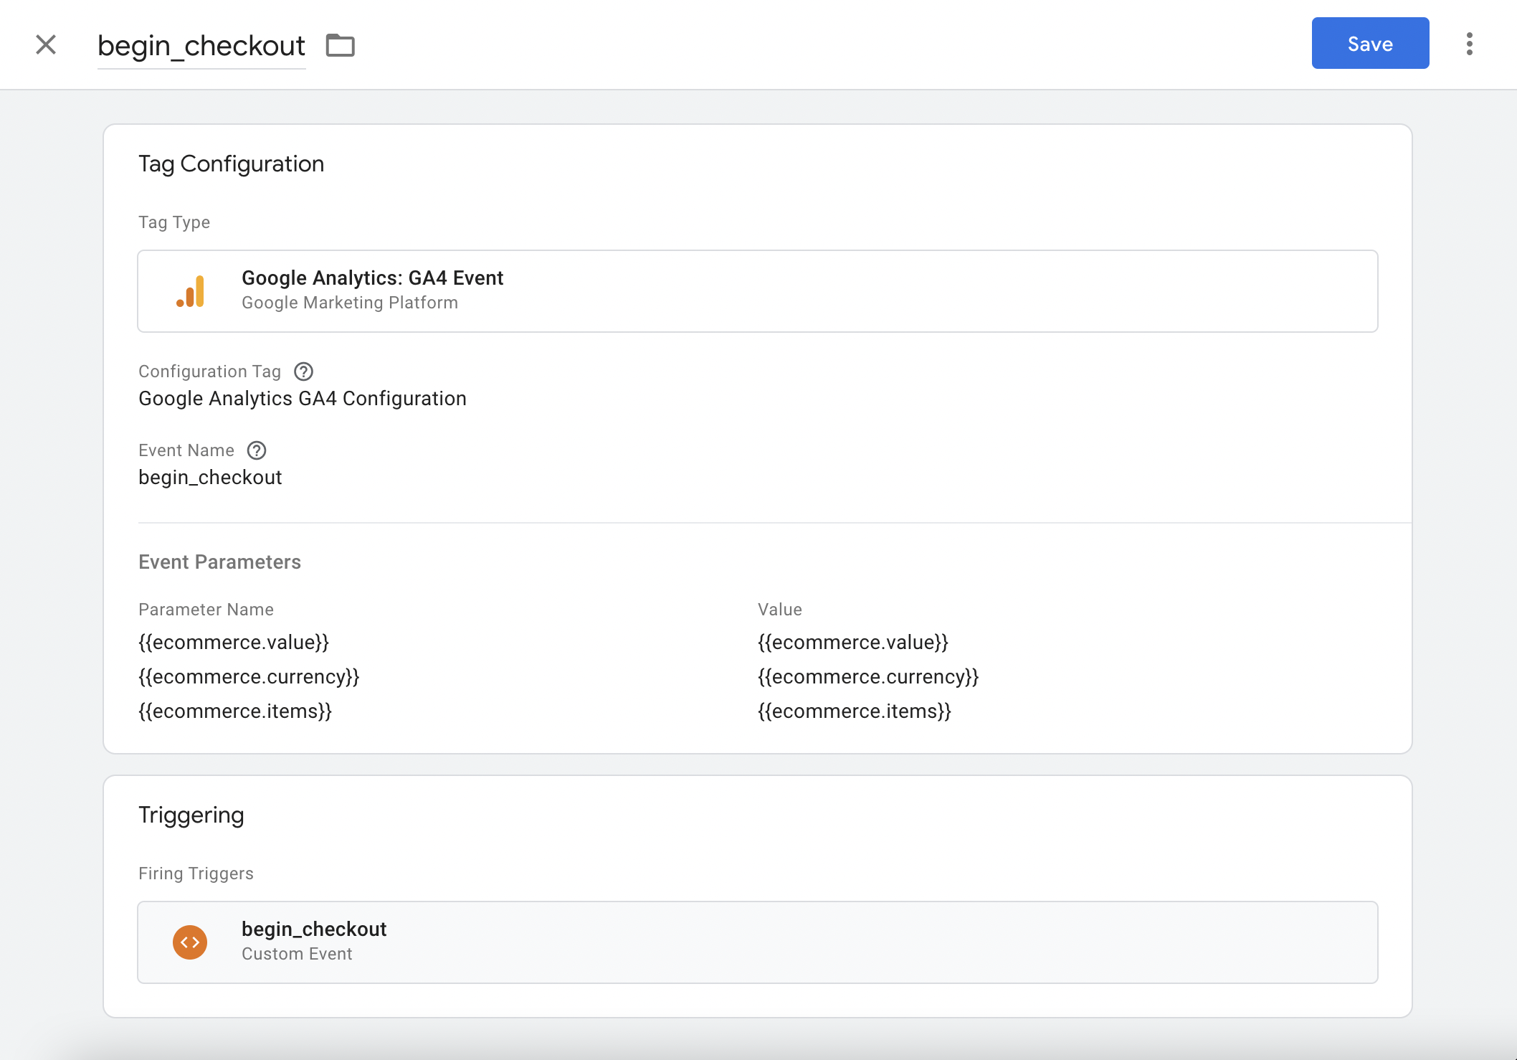
Task: Click the Google Marketing Platform subtitle
Action: pos(350,303)
